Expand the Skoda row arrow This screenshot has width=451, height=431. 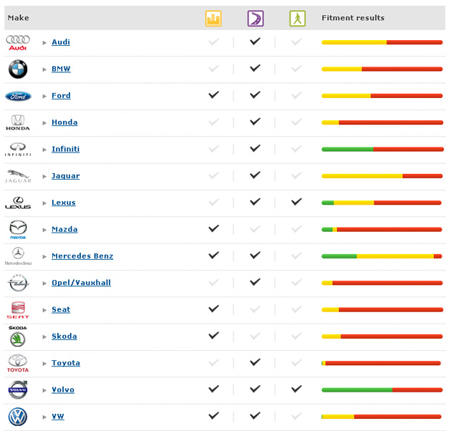[44, 337]
